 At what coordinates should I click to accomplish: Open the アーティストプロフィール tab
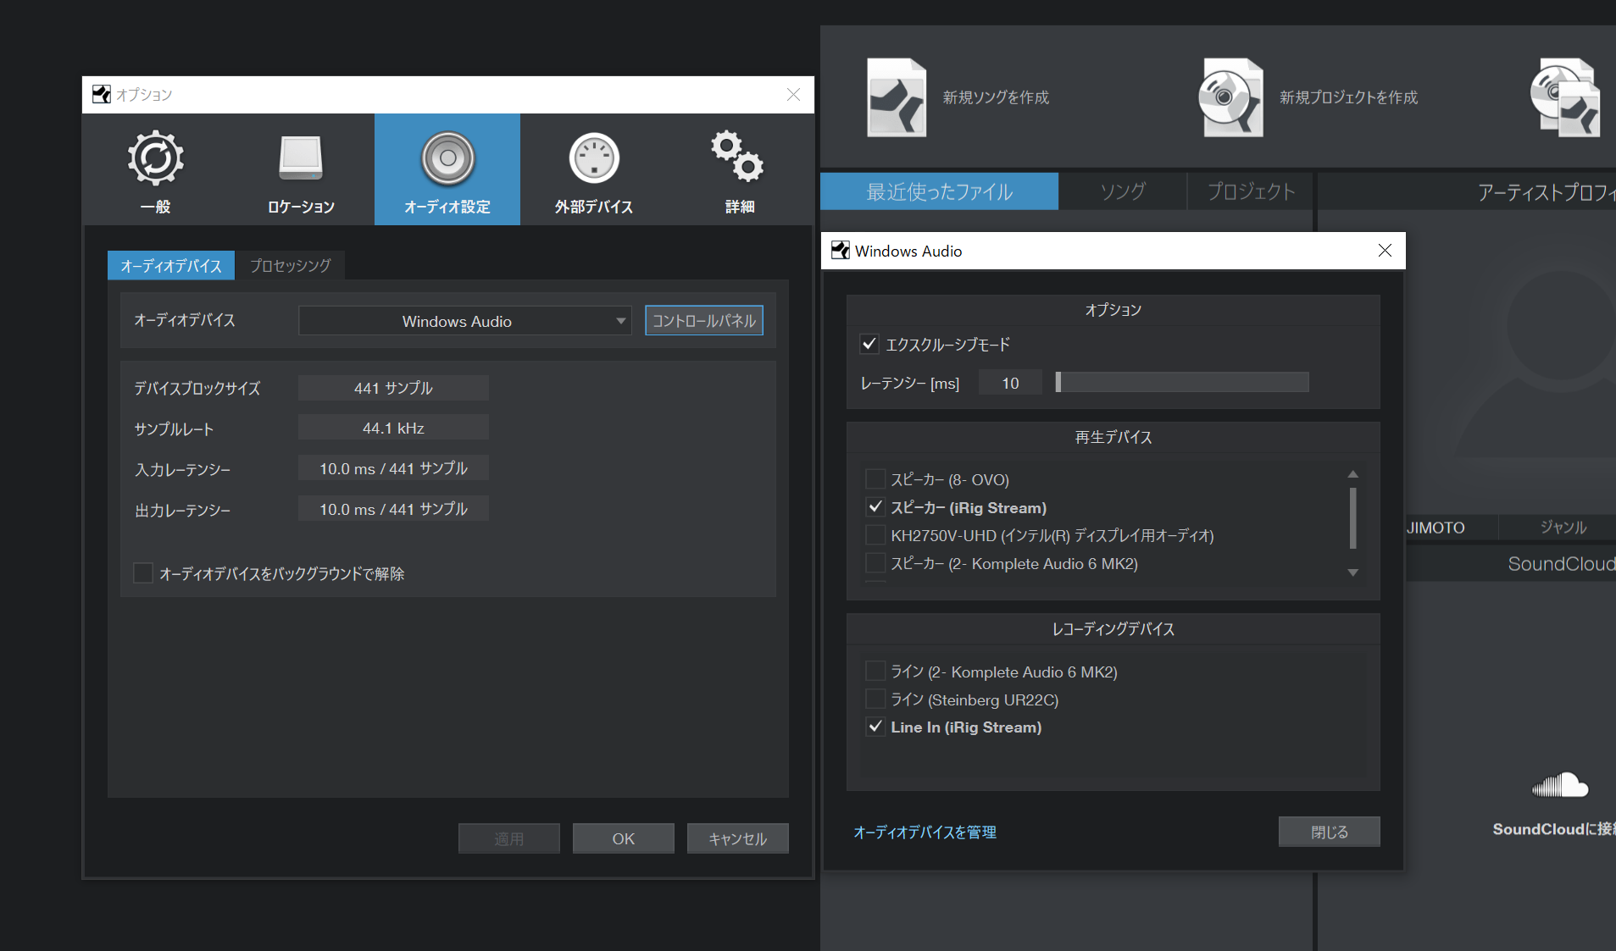(1546, 192)
